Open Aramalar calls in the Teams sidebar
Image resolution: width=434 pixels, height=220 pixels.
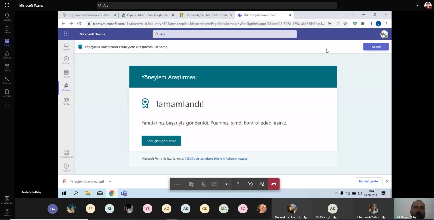tap(7, 80)
